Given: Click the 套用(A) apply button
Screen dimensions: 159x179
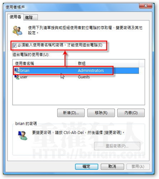Looking at the screenshot, I should [138, 166].
